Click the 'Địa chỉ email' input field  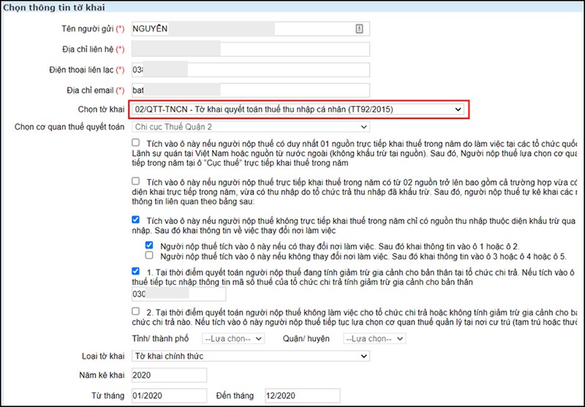251,90
